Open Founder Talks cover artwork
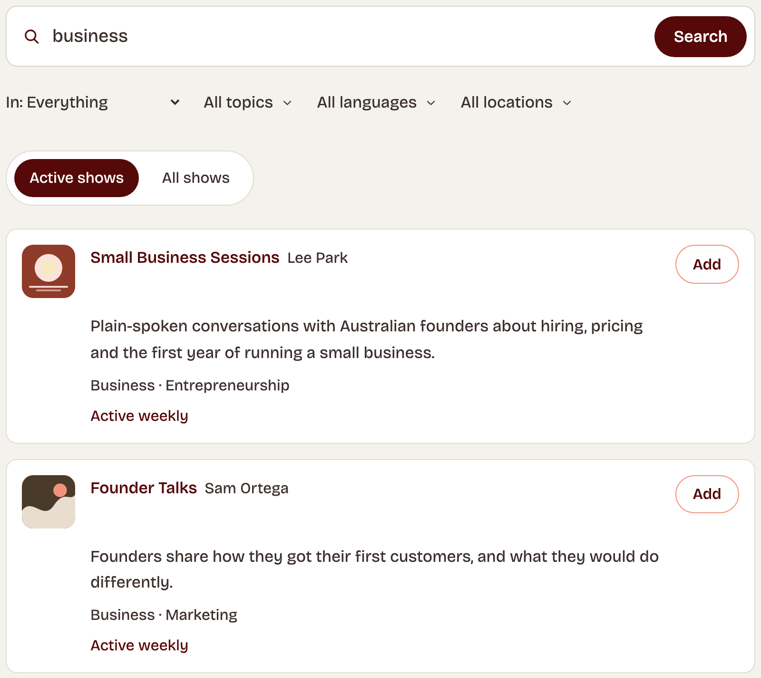 tap(49, 502)
